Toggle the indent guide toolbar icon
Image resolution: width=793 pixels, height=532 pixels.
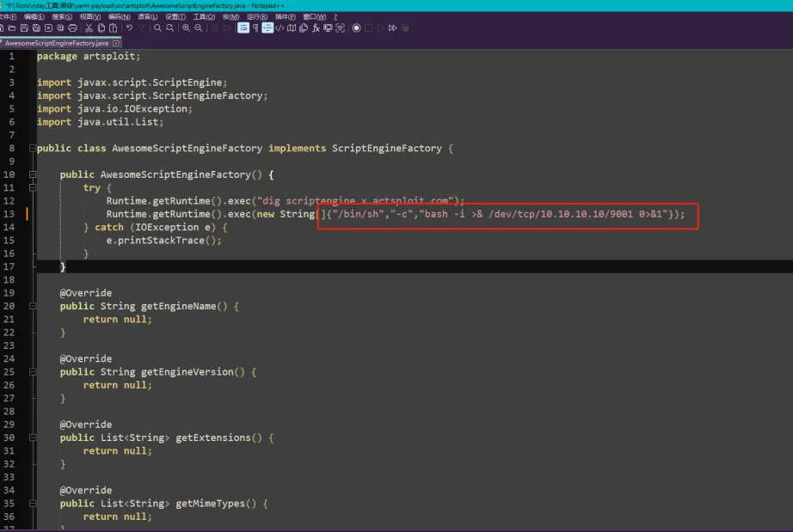[x=267, y=28]
